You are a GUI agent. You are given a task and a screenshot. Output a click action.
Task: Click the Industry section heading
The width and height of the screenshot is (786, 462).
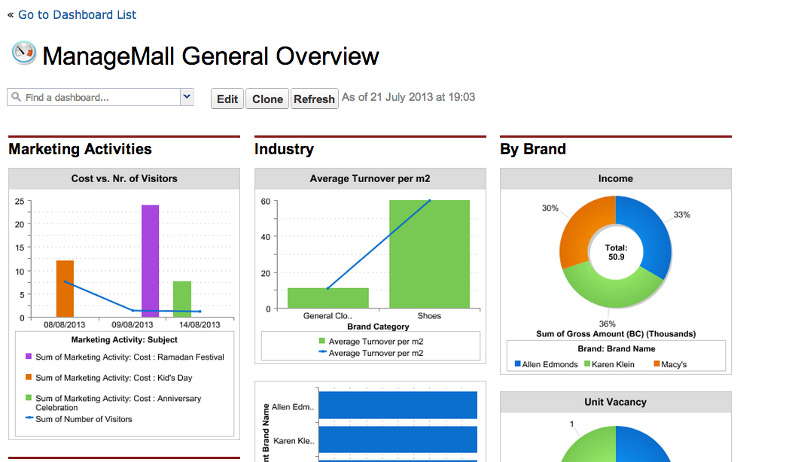[x=284, y=149]
